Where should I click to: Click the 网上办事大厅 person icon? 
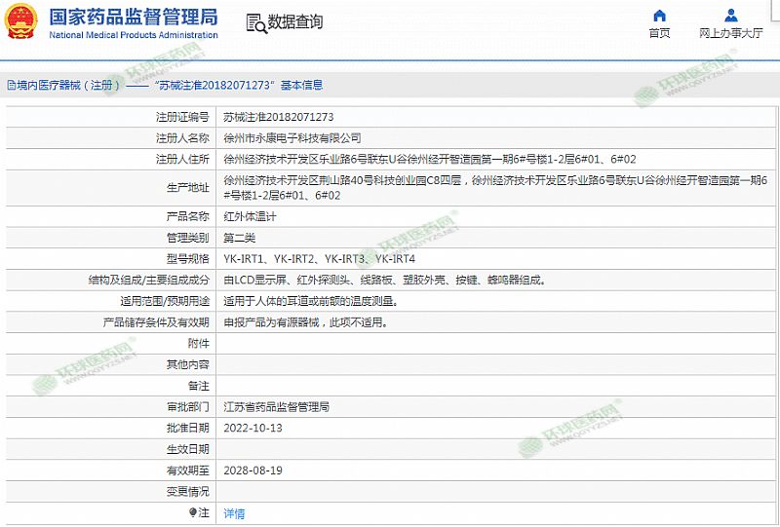tap(730, 16)
